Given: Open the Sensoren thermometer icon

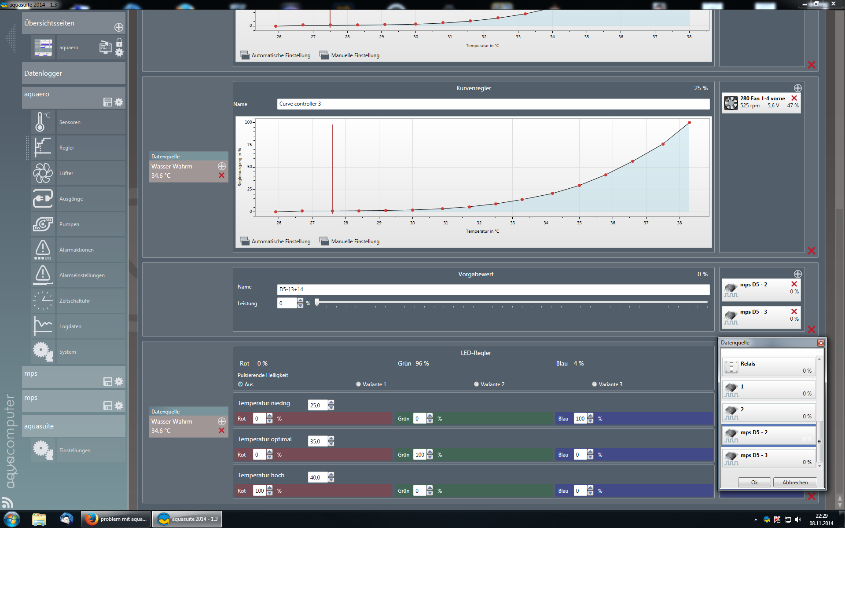Looking at the screenshot, I should (x=43, y=122).
